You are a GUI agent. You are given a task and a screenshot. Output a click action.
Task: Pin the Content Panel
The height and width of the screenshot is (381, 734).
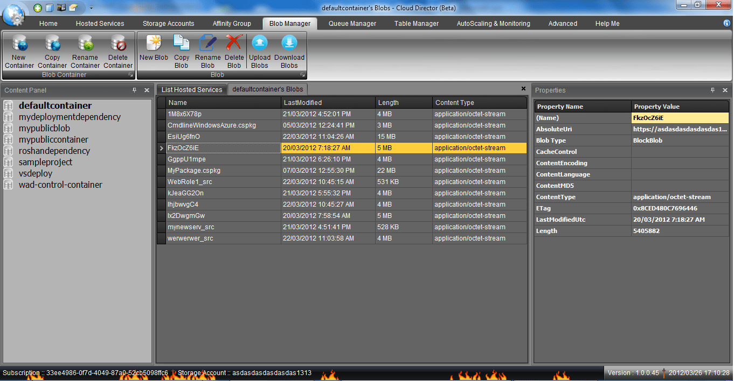pyautogui.click(x=135, y=90)
